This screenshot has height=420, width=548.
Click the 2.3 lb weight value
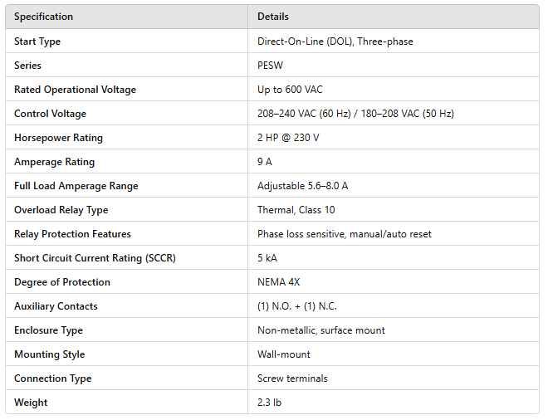pos(268,403)
